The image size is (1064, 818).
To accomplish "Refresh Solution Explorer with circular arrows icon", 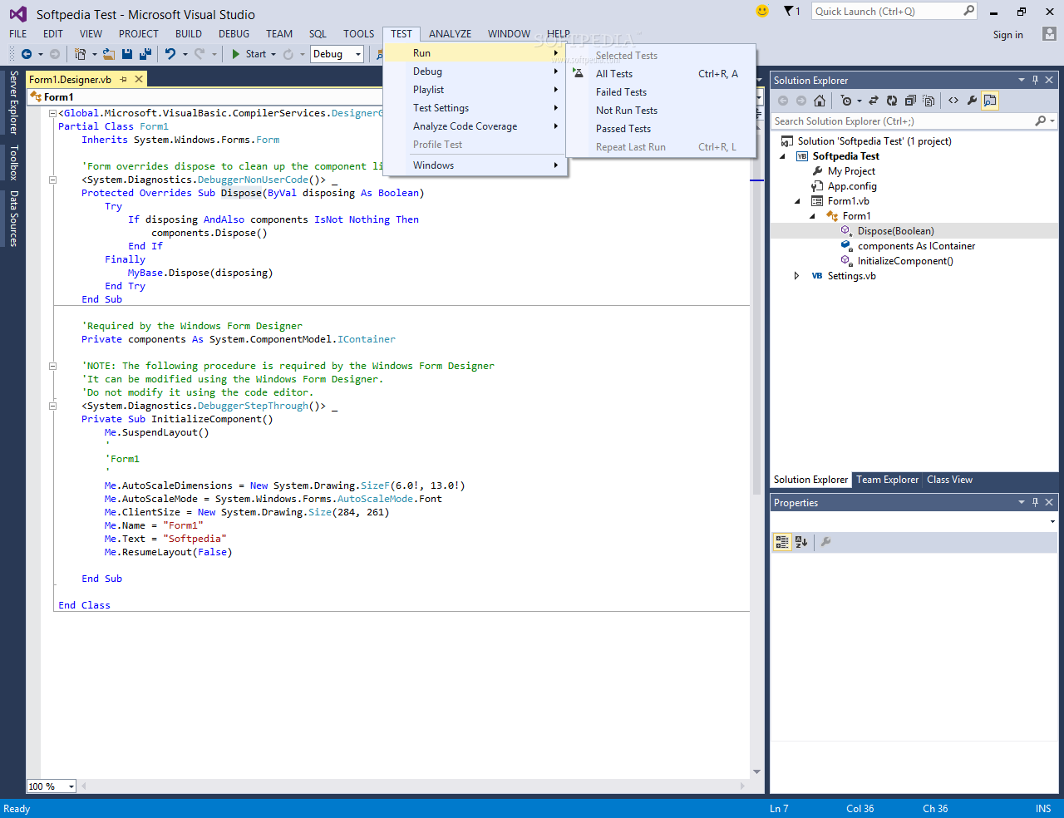I will pyautogui.click(x=892, y=101).
